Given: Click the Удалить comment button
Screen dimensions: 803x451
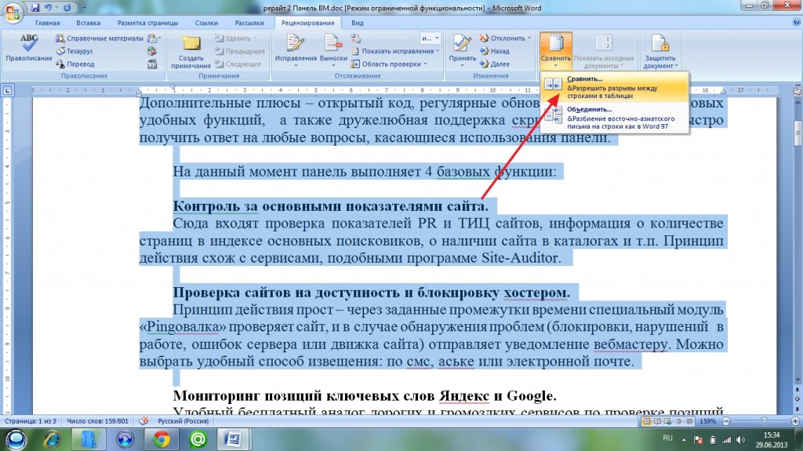Looking at the screenshot, I should (234, 38).
